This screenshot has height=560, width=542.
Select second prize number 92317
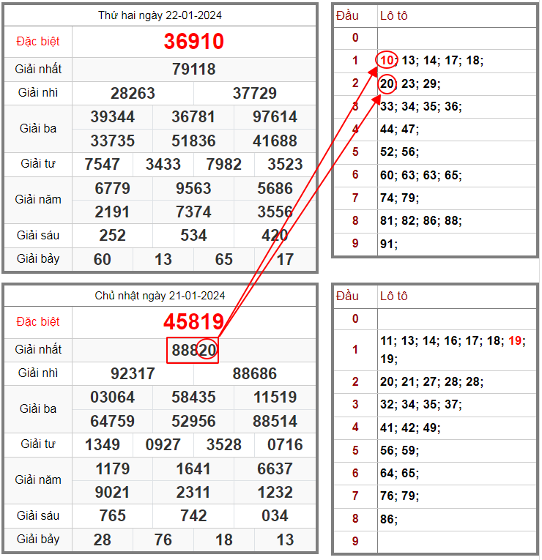point(133,374)
